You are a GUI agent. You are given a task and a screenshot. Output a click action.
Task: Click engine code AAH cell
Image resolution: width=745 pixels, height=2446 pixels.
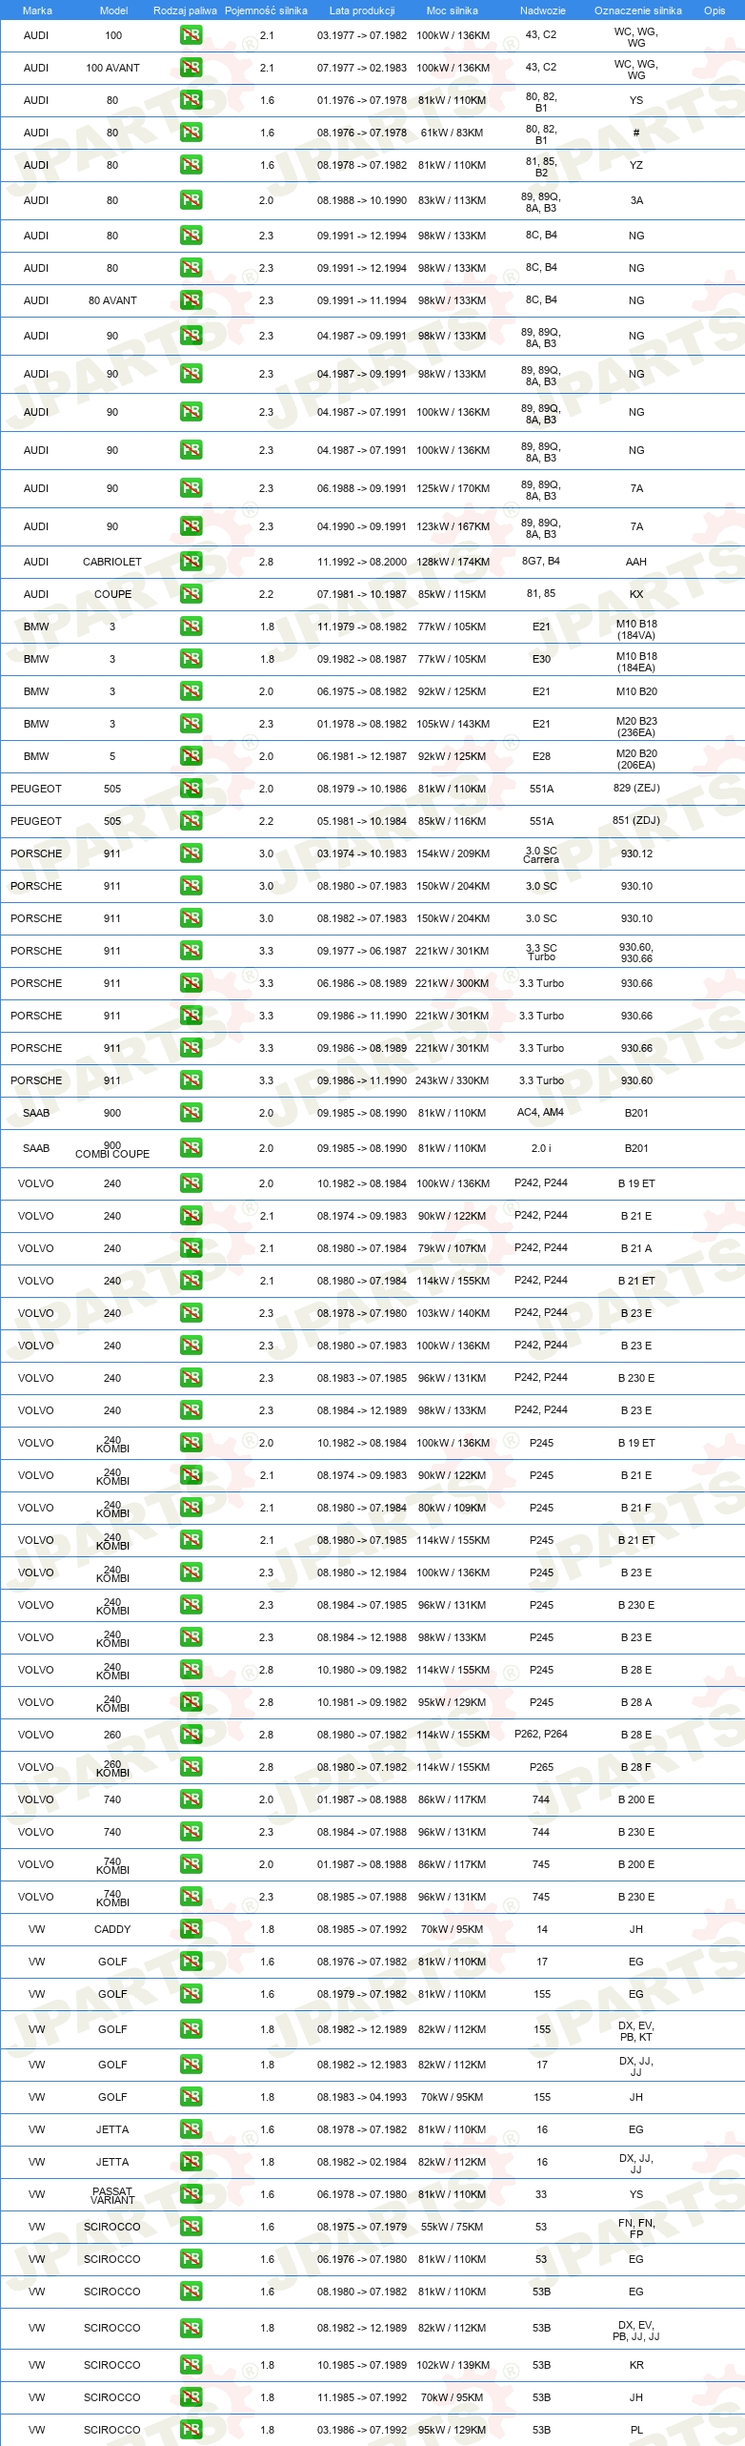tap(636, 562)
